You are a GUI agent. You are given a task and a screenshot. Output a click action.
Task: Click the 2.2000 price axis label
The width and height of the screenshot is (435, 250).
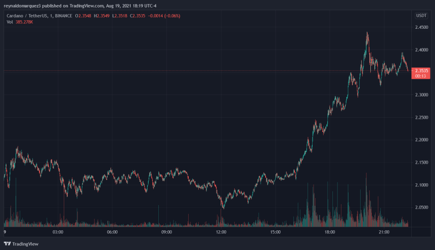point(421,140)
